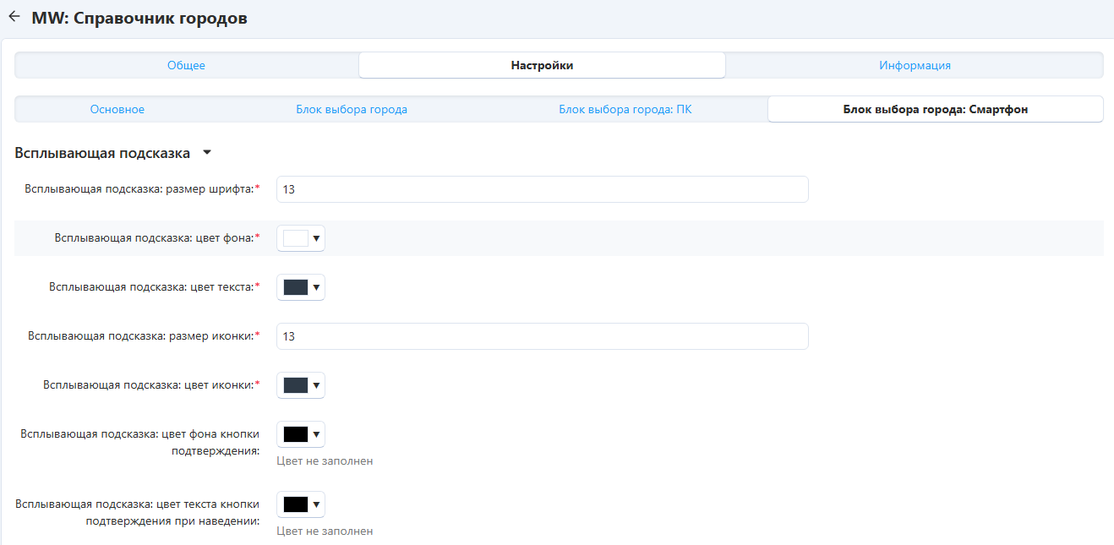Click the цвет иконки color swatch
This screenshot has width=1114, height=545.
coord(295,385)
